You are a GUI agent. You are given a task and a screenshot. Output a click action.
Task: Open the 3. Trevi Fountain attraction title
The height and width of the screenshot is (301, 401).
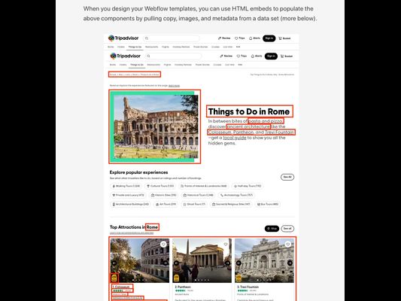(x=248, y=287)
